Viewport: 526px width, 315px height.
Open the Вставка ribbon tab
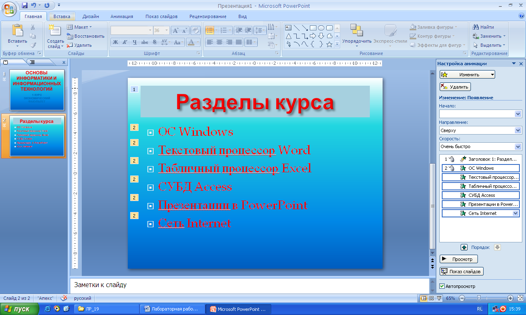[62, 16]
